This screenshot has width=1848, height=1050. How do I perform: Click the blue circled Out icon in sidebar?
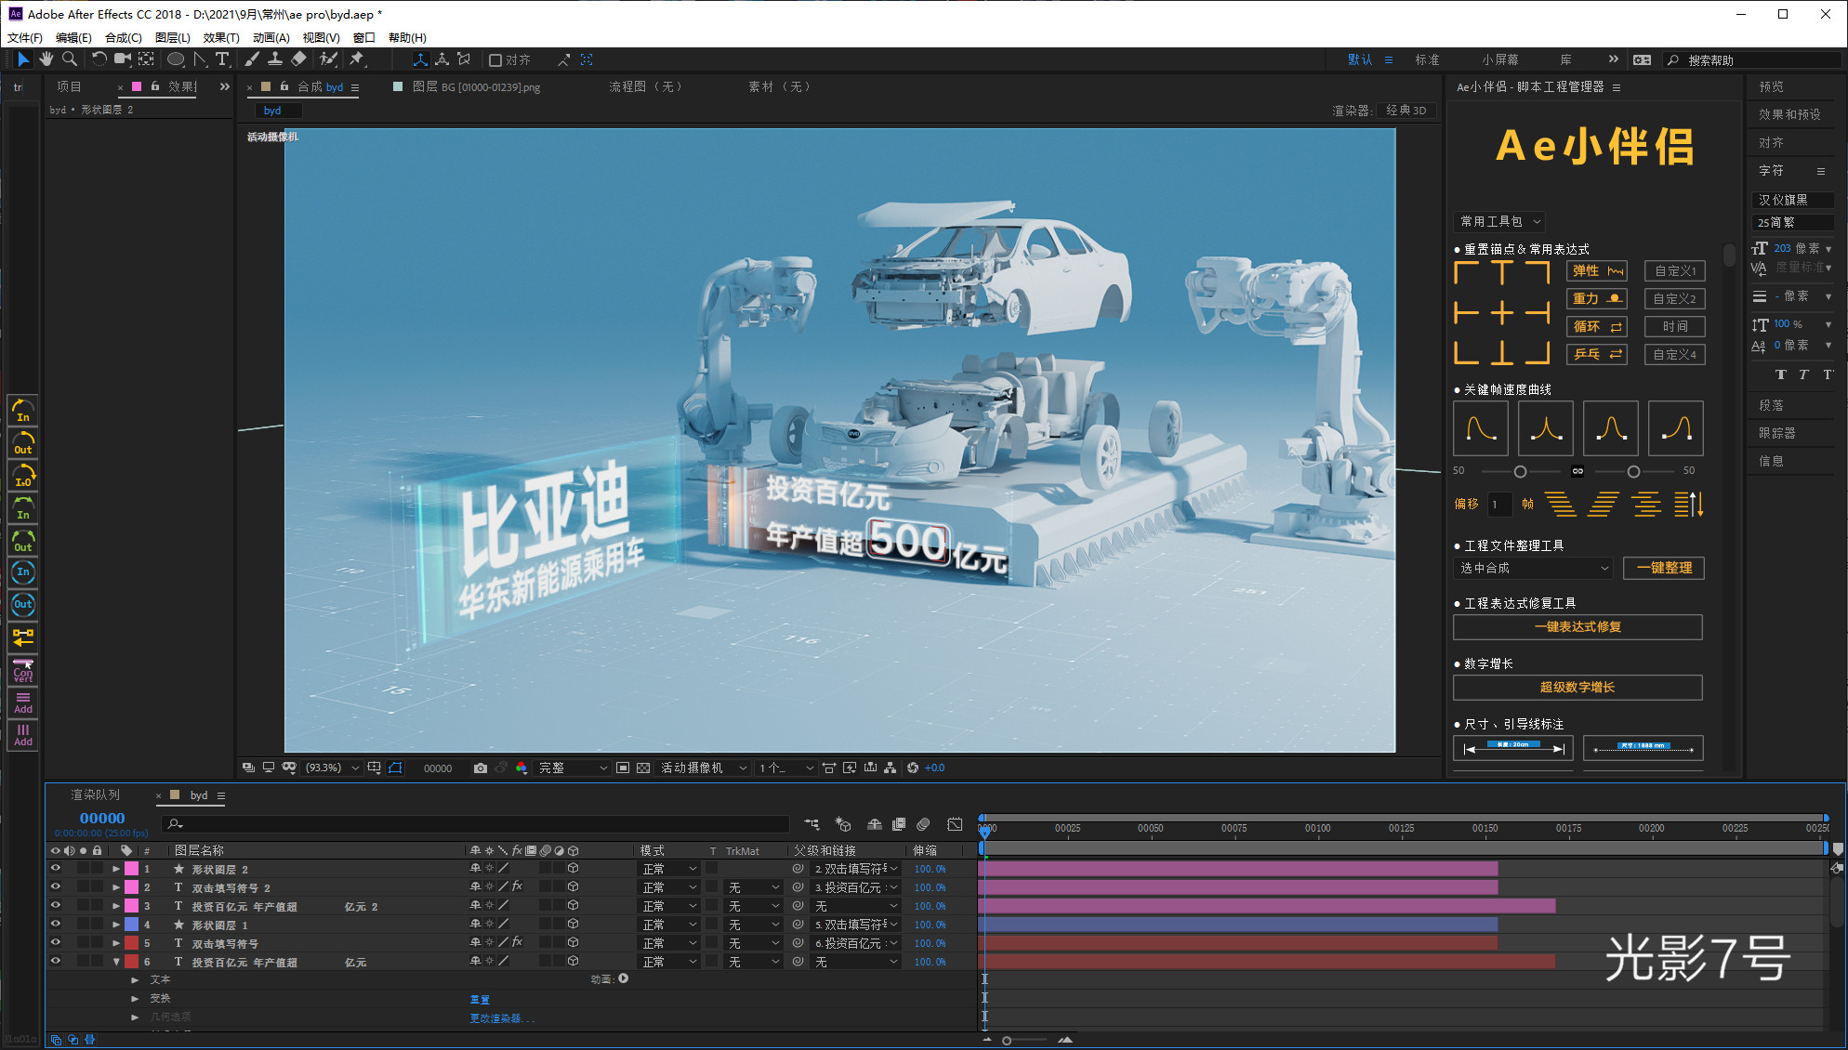(x=23, y=604)
